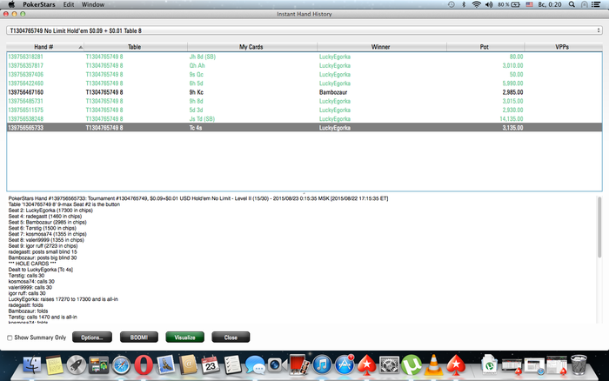Click battery 80% status indicator
This screenshot has width=609, height=381.
coord(509,4)
